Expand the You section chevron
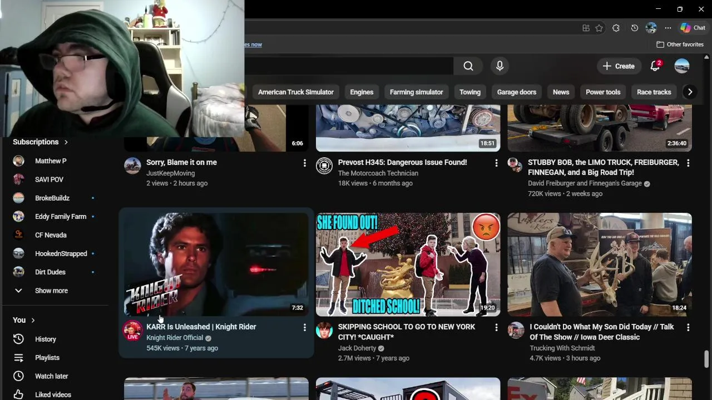The width and height of the screenshot is (712, 400). (33, 320)
